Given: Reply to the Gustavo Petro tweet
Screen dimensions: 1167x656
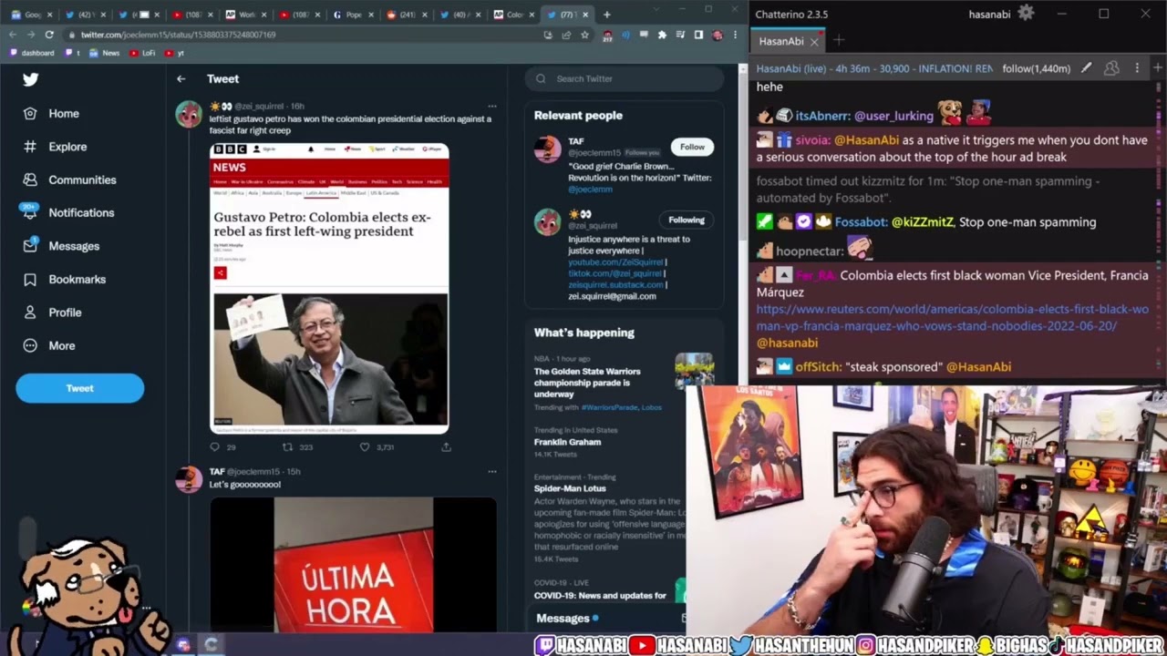Looking at the screenshot, I should tap(215, 447).
